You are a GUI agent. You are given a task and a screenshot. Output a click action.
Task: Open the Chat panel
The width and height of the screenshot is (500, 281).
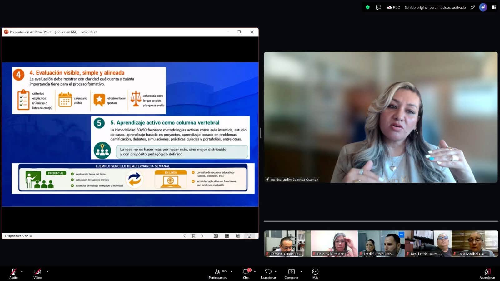[x=246, y=274]
